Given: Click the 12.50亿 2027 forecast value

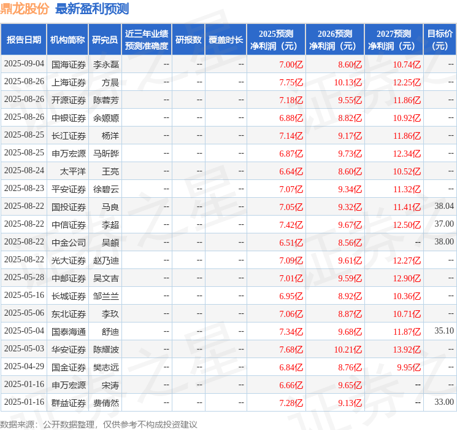Looking at the screenshot, I should coord(407,225).
